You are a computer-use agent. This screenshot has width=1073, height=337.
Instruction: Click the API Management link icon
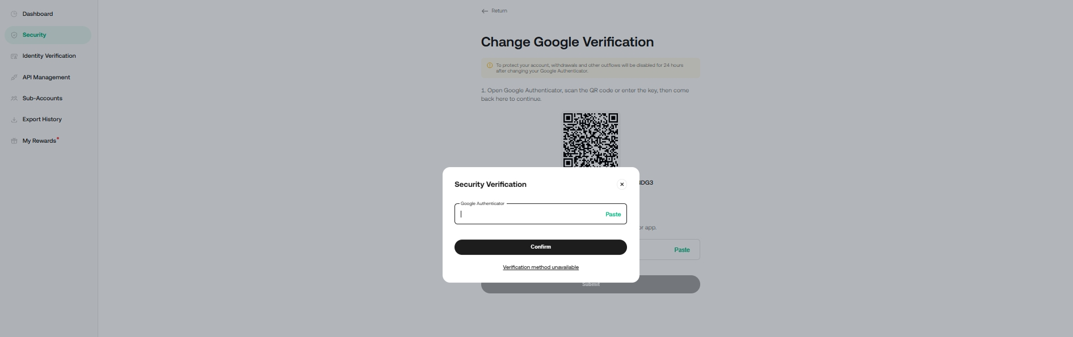click(14, 78)
